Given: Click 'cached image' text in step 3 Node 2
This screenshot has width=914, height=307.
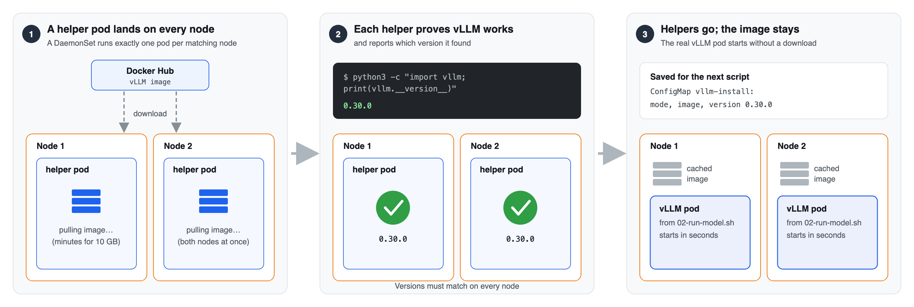Looking at the screenshot, I should pyautogui.click(x=827, y=173).
